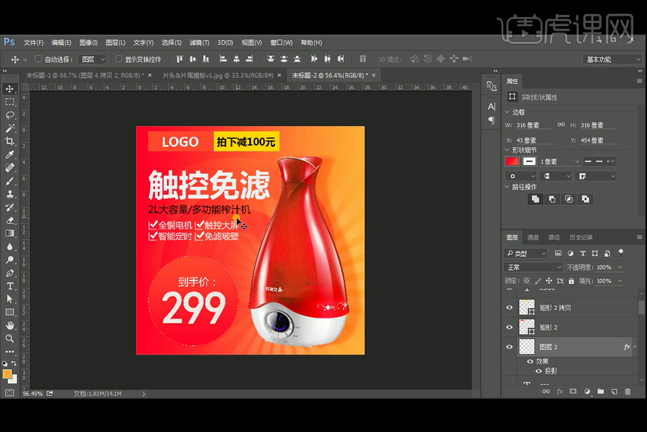Collapse the 路径操作 section
The height and width of the screenshot is (432, 647).
coord(508,187)
